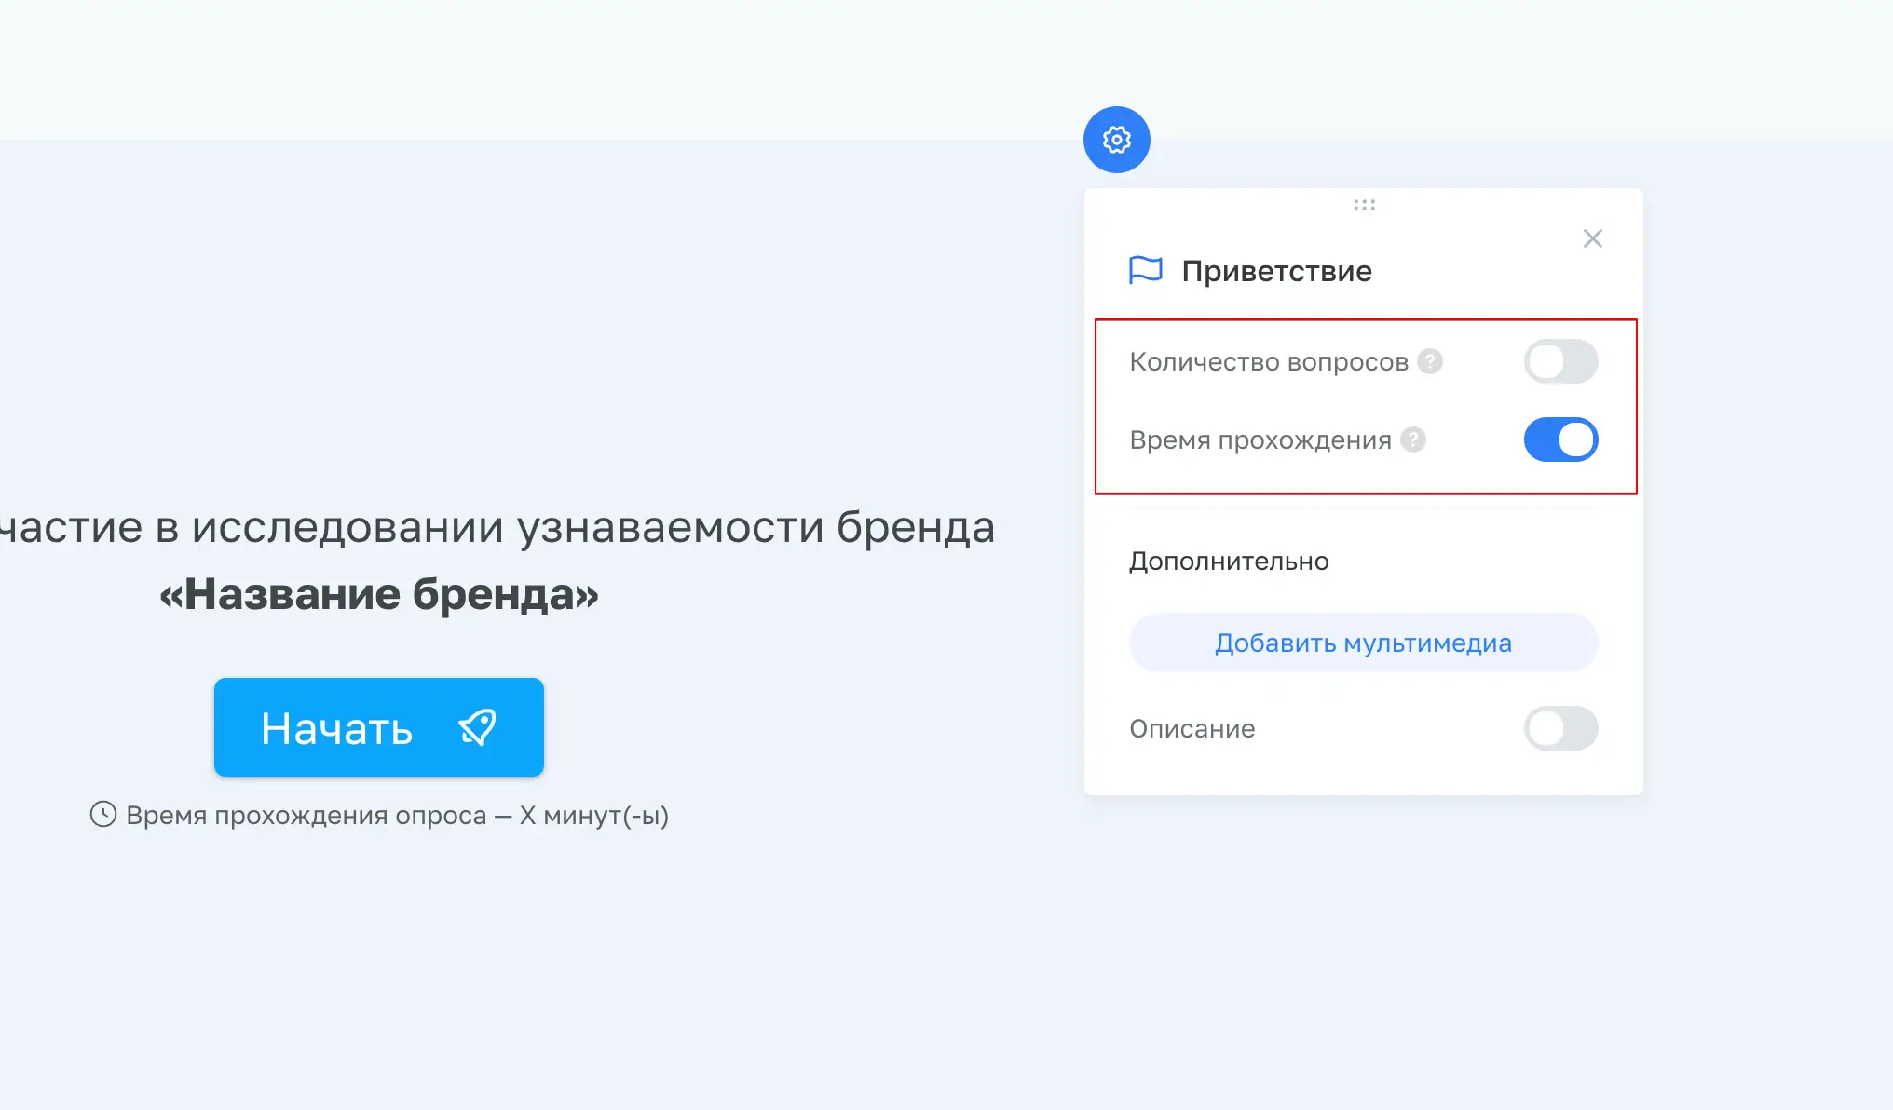The width and height of the screenshot is (1893, 1110).
Task: Open help tooltip for Количество вопросов
Action: point(1430,361)
